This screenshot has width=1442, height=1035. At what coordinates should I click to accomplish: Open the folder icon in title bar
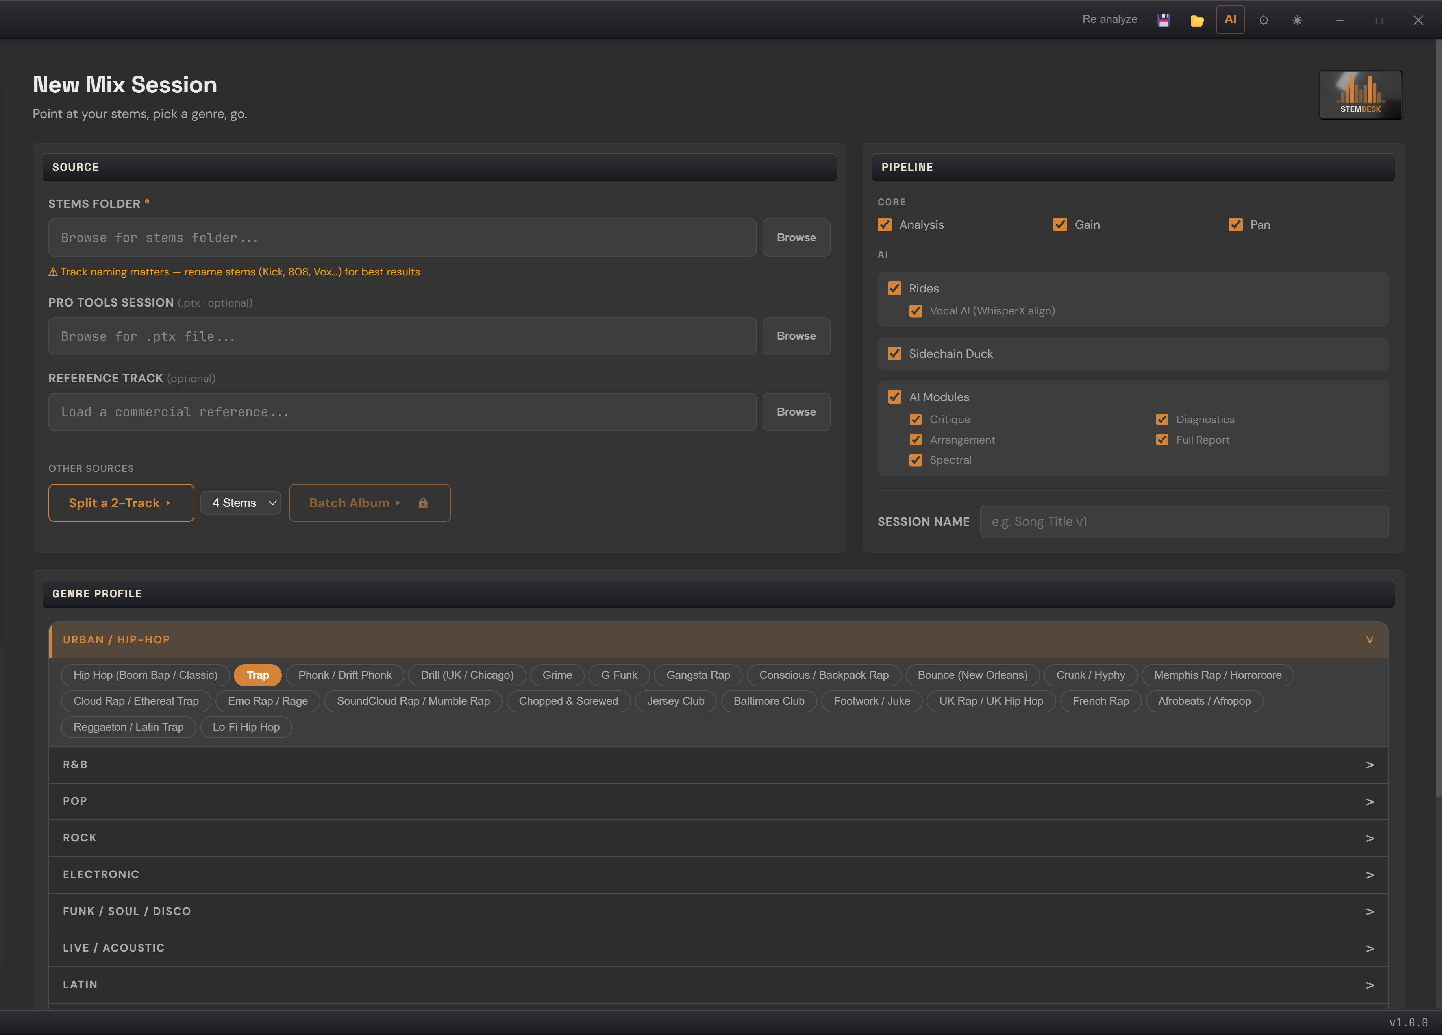pyautogui.click(x=1197, y=20)
